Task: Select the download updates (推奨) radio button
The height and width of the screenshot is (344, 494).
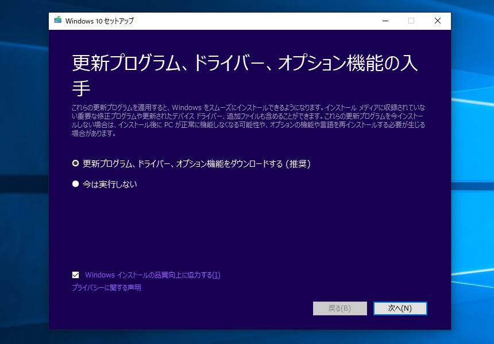Action: coord(75,163)
